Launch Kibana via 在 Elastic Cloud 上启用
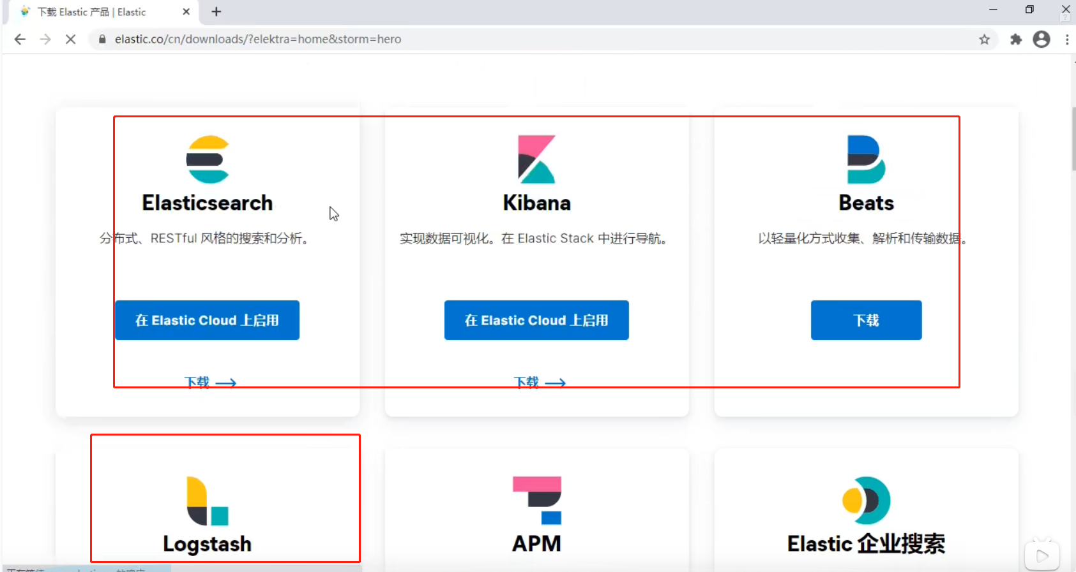This screenshot has width=1076, height=572. 536,320
